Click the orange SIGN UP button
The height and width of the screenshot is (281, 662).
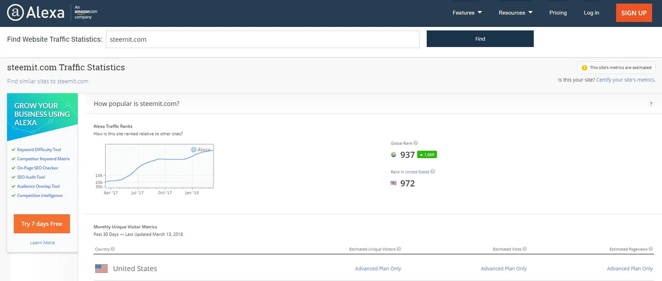(x=634, y=13)
